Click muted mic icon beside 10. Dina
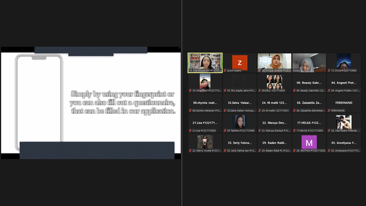 coord(190,90)
